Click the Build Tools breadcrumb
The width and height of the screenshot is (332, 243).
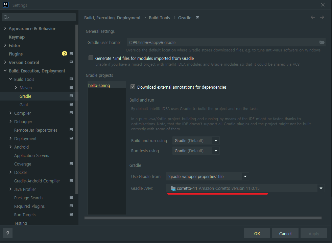pyautogui.click(x=159, y=18)
